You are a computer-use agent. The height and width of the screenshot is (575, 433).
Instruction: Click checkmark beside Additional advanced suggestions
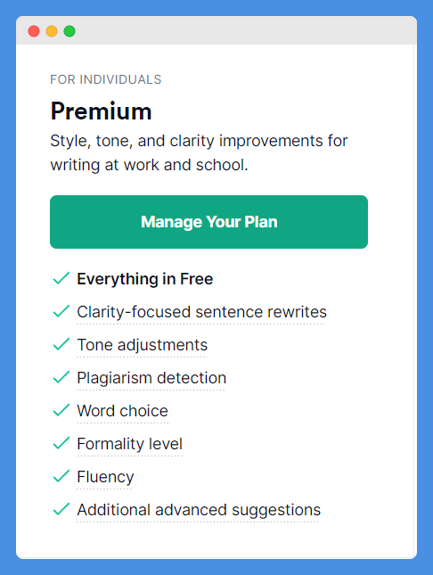coord(61,509)
